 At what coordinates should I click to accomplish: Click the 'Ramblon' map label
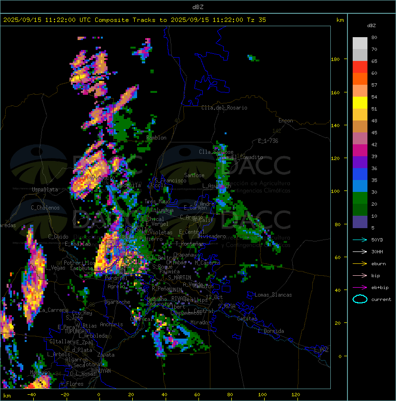click(156, 138)
